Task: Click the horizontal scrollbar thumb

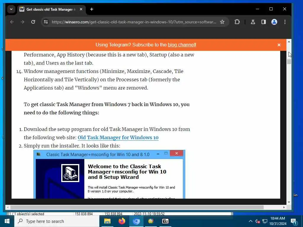Action: click(x=137, y=207)
